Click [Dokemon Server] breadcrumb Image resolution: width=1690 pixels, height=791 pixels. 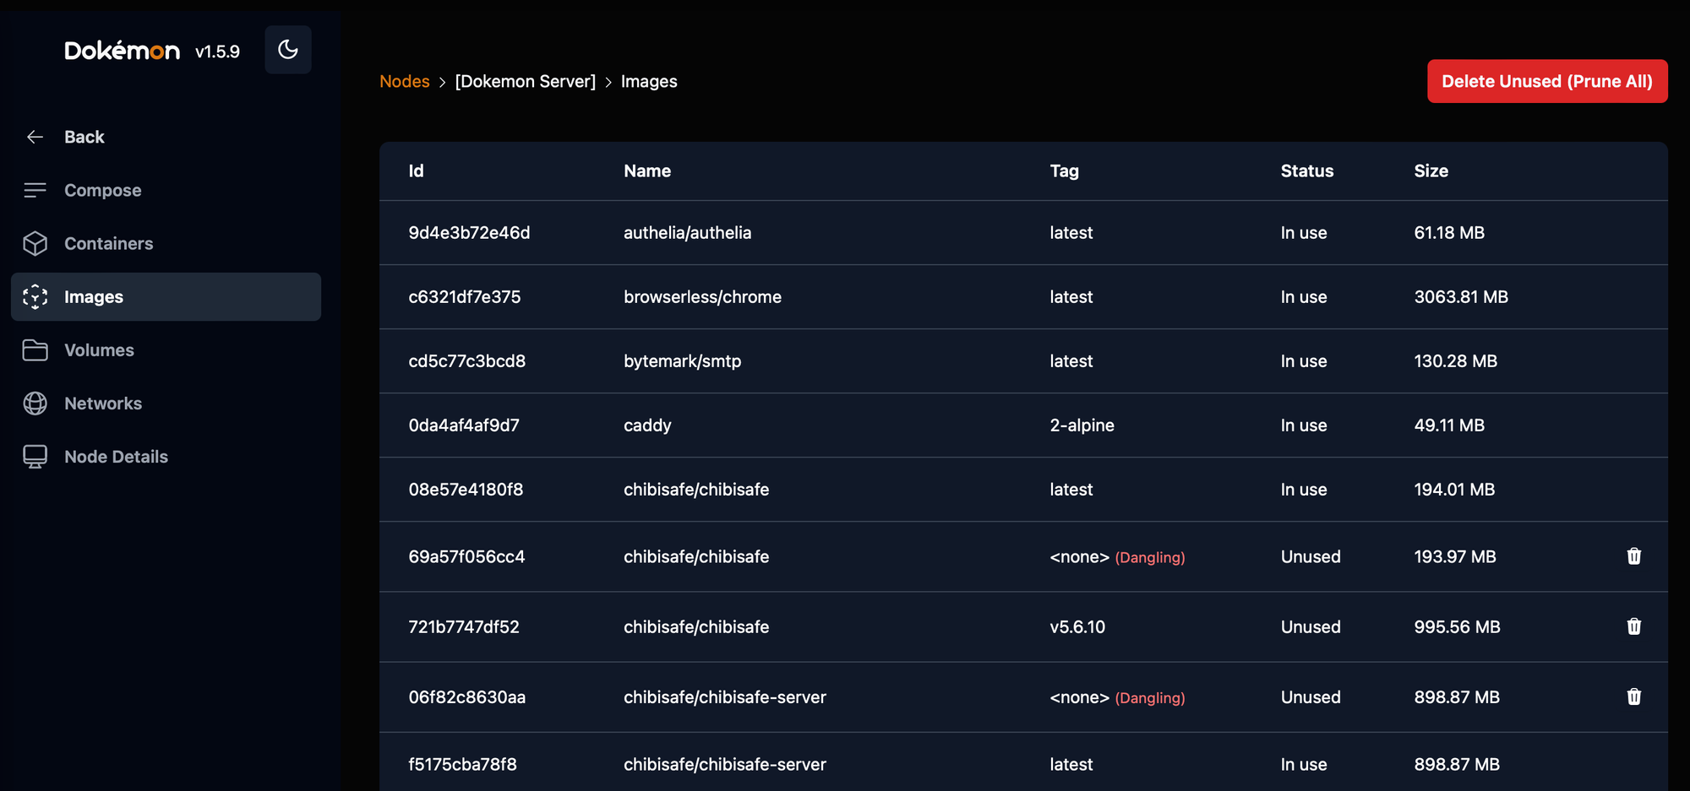click(526, 81)
